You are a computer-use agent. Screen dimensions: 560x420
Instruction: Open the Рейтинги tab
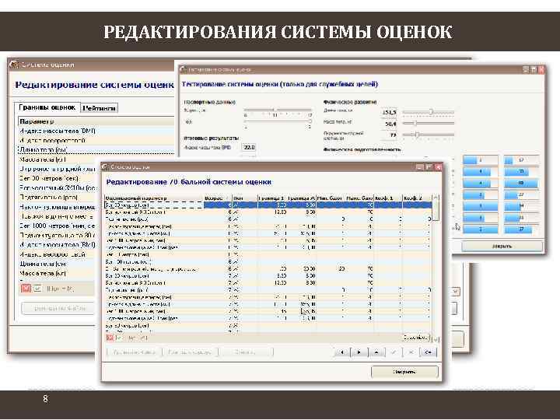[99, 108]
